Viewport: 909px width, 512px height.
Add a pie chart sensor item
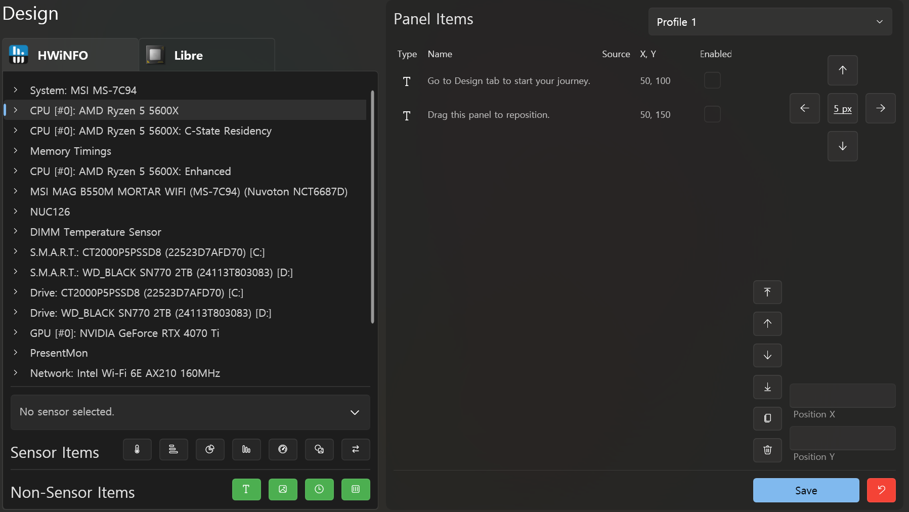point(210,449)
